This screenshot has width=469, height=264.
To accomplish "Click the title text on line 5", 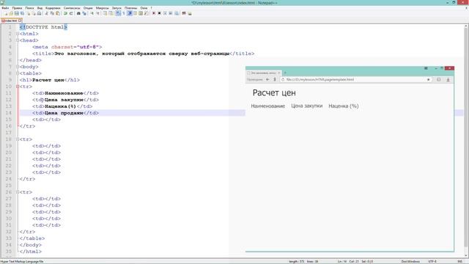I will coord(142,54).
